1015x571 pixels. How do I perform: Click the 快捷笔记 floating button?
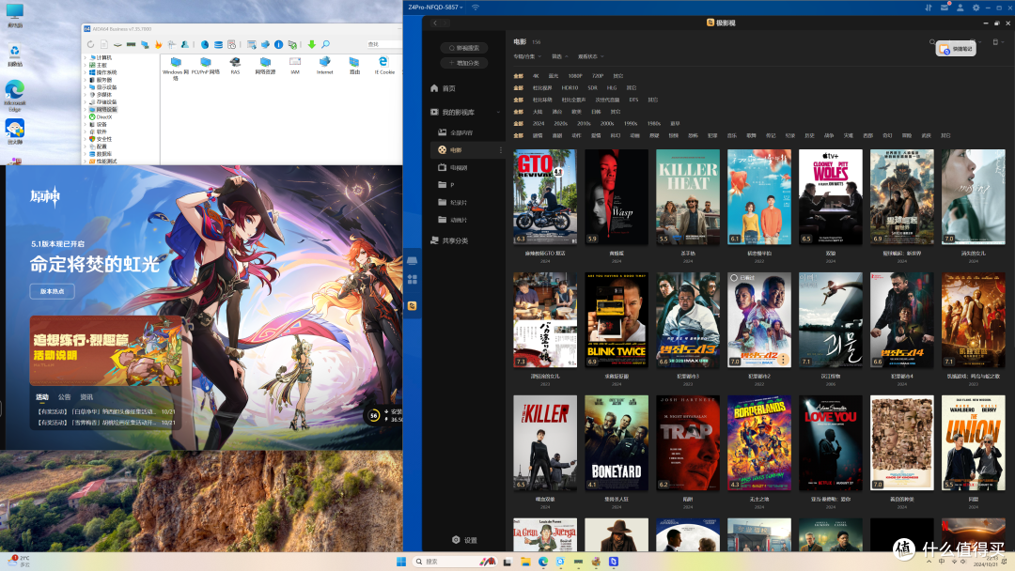point(956,49)
